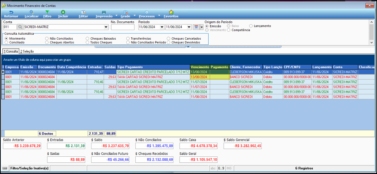Sort by the Documento column header
This screenshot has height=174, width=377.
pyautogui.click(x=47, y=67)
